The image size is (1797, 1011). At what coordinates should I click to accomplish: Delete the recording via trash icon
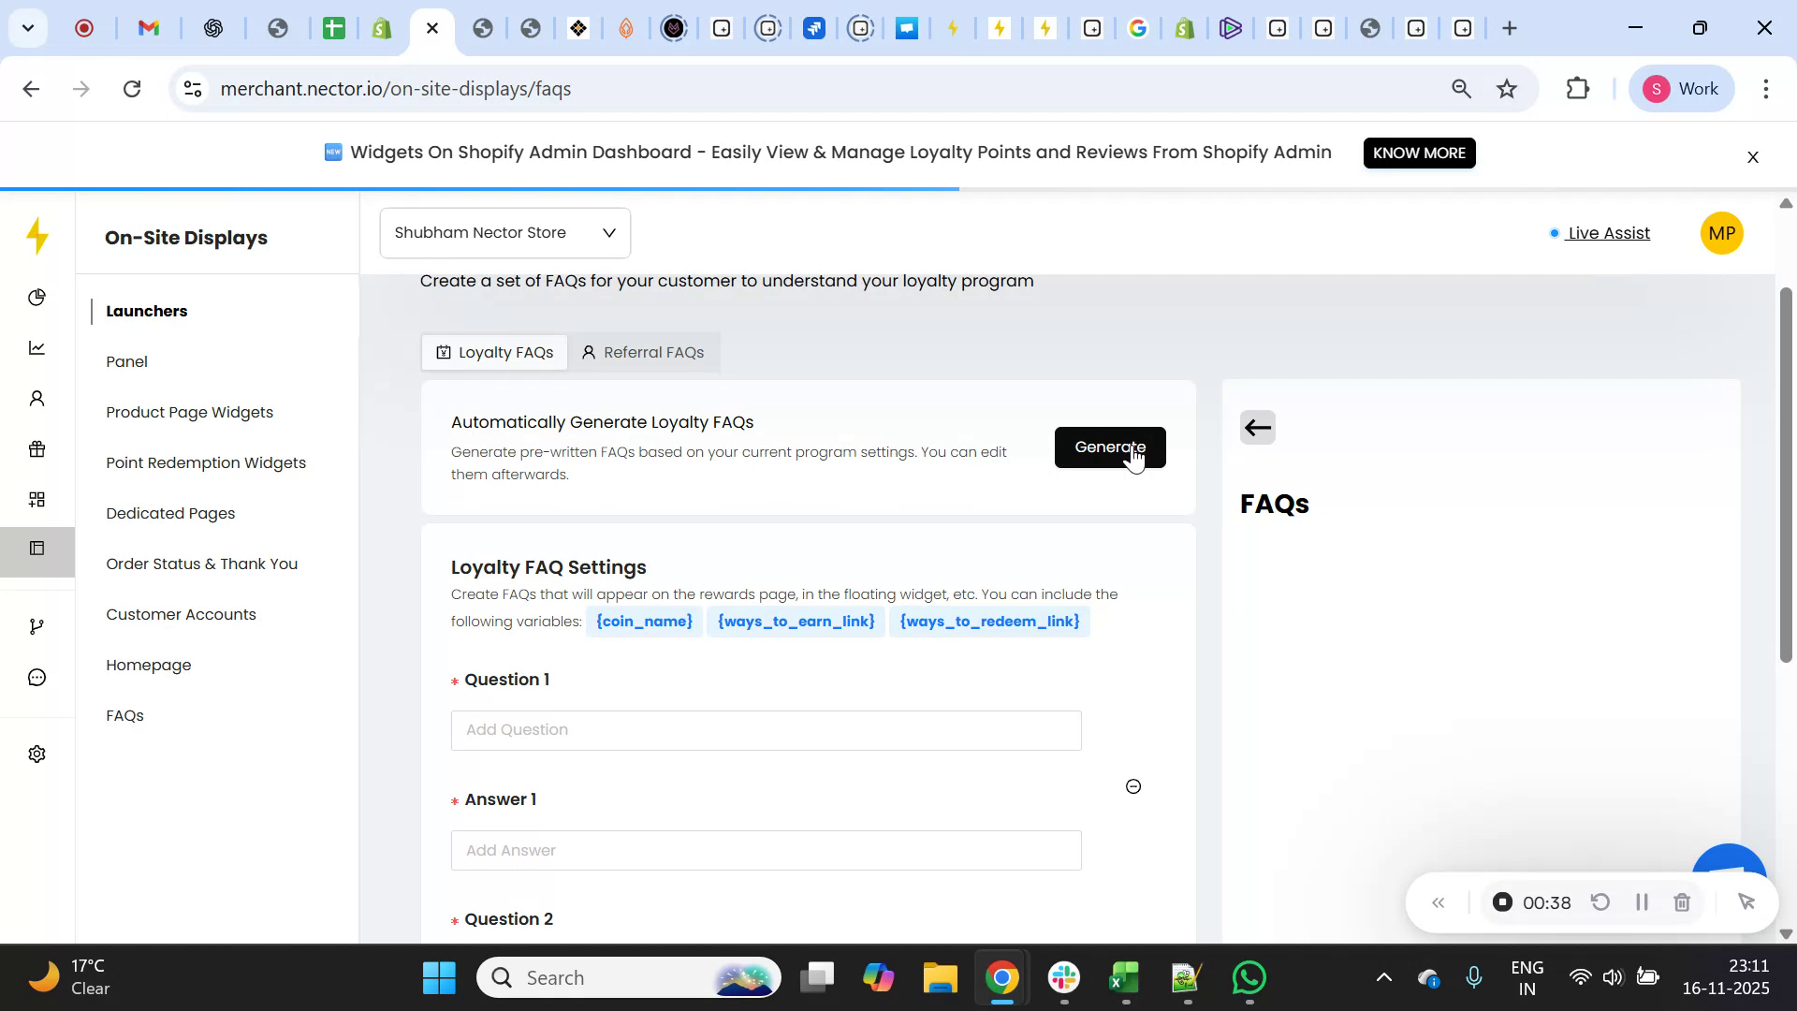coord(1682,901)
